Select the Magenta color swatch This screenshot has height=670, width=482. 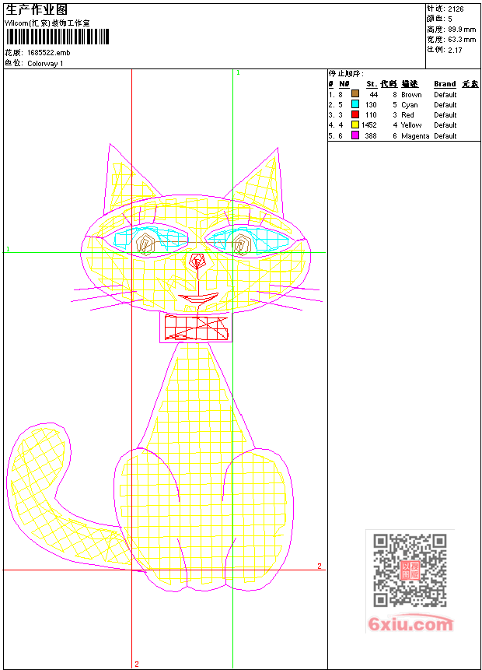coord(355,135)
